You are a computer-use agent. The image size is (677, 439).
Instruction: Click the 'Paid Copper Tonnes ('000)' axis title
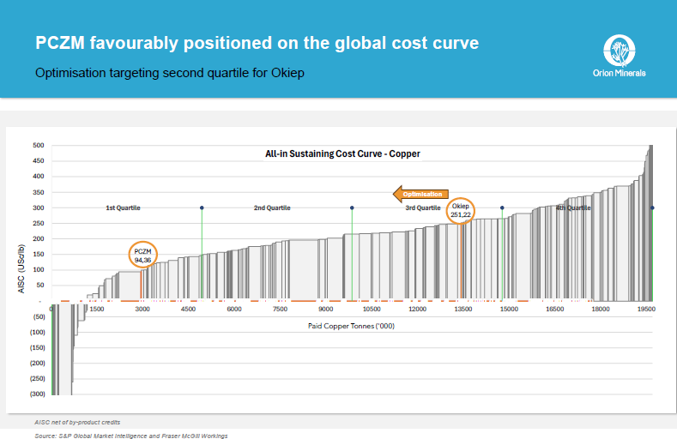tap(351, 326)
